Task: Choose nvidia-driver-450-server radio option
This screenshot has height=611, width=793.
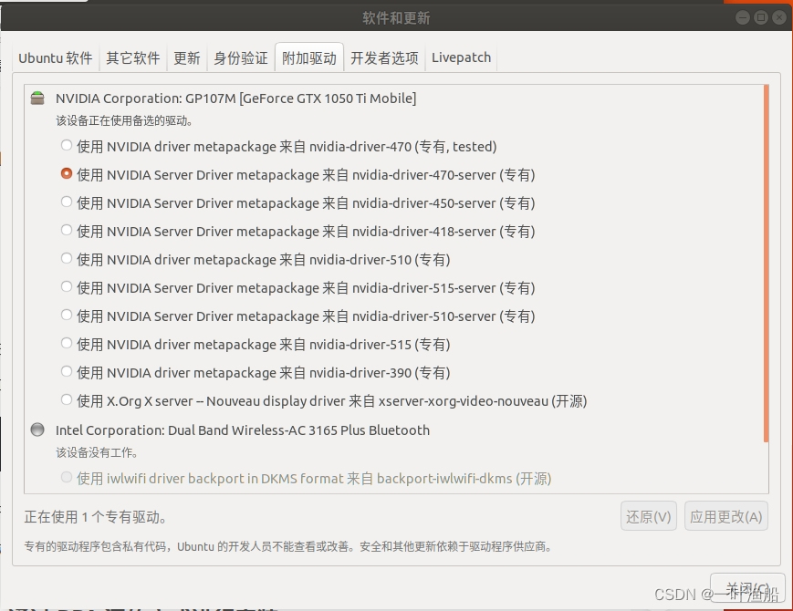Action: pos(67,202)
